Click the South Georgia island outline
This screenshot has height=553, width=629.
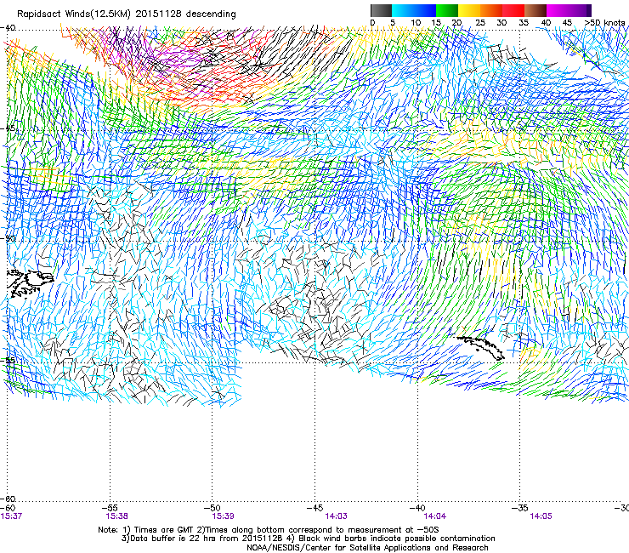coord(480,347)
